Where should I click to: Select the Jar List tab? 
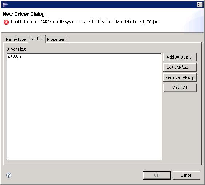coord(37,39)
